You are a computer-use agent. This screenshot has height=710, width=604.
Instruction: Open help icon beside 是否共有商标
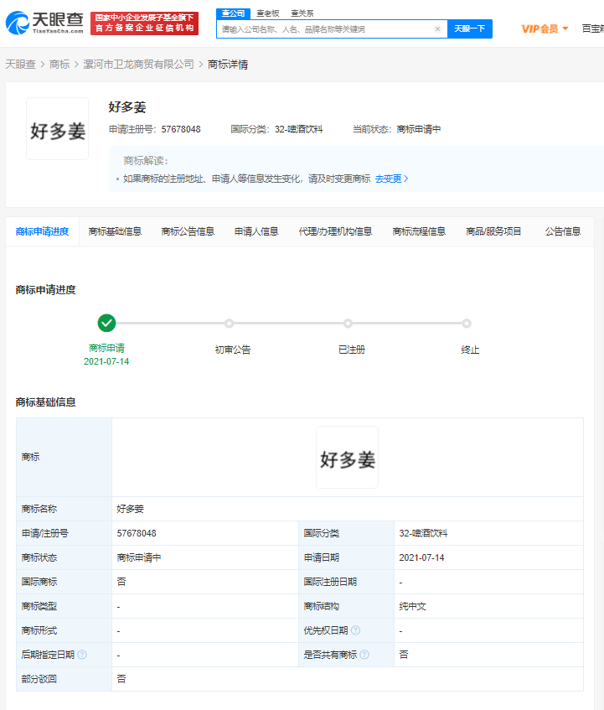click(x=364, y=655)
